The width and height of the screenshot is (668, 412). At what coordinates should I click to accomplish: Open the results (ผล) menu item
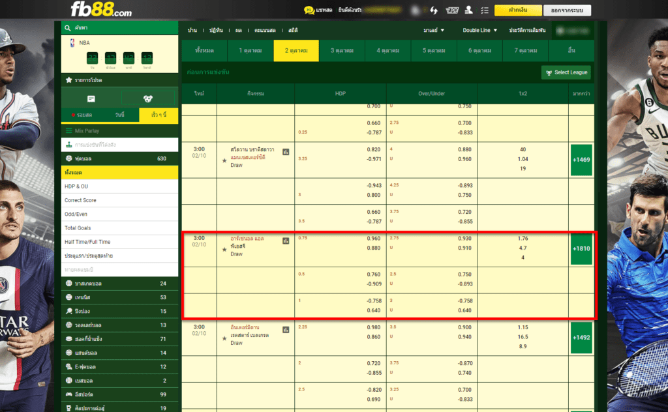coord(239,30)
